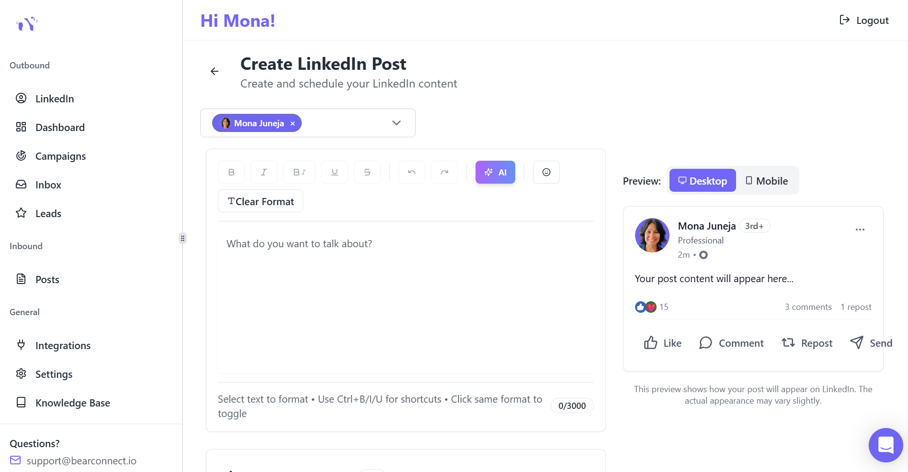908x472 pixels.
Task: Apply strikethrough formatting
Action: point(367,172)
